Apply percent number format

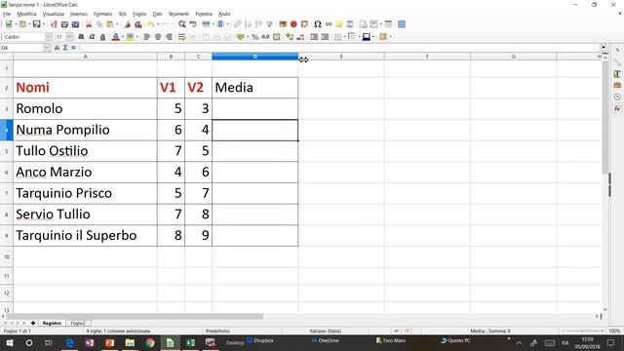tap(255, 37)
